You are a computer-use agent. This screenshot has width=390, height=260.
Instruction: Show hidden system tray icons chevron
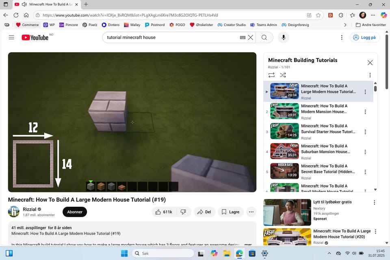[329, 253]
